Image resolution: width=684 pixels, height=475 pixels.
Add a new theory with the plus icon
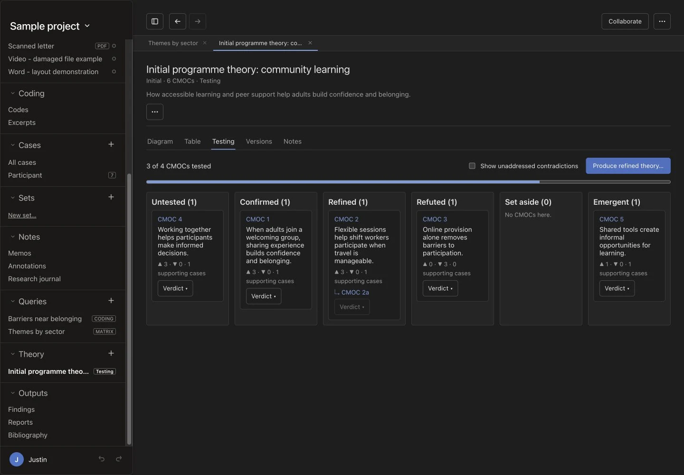click(x=111, y=353)
